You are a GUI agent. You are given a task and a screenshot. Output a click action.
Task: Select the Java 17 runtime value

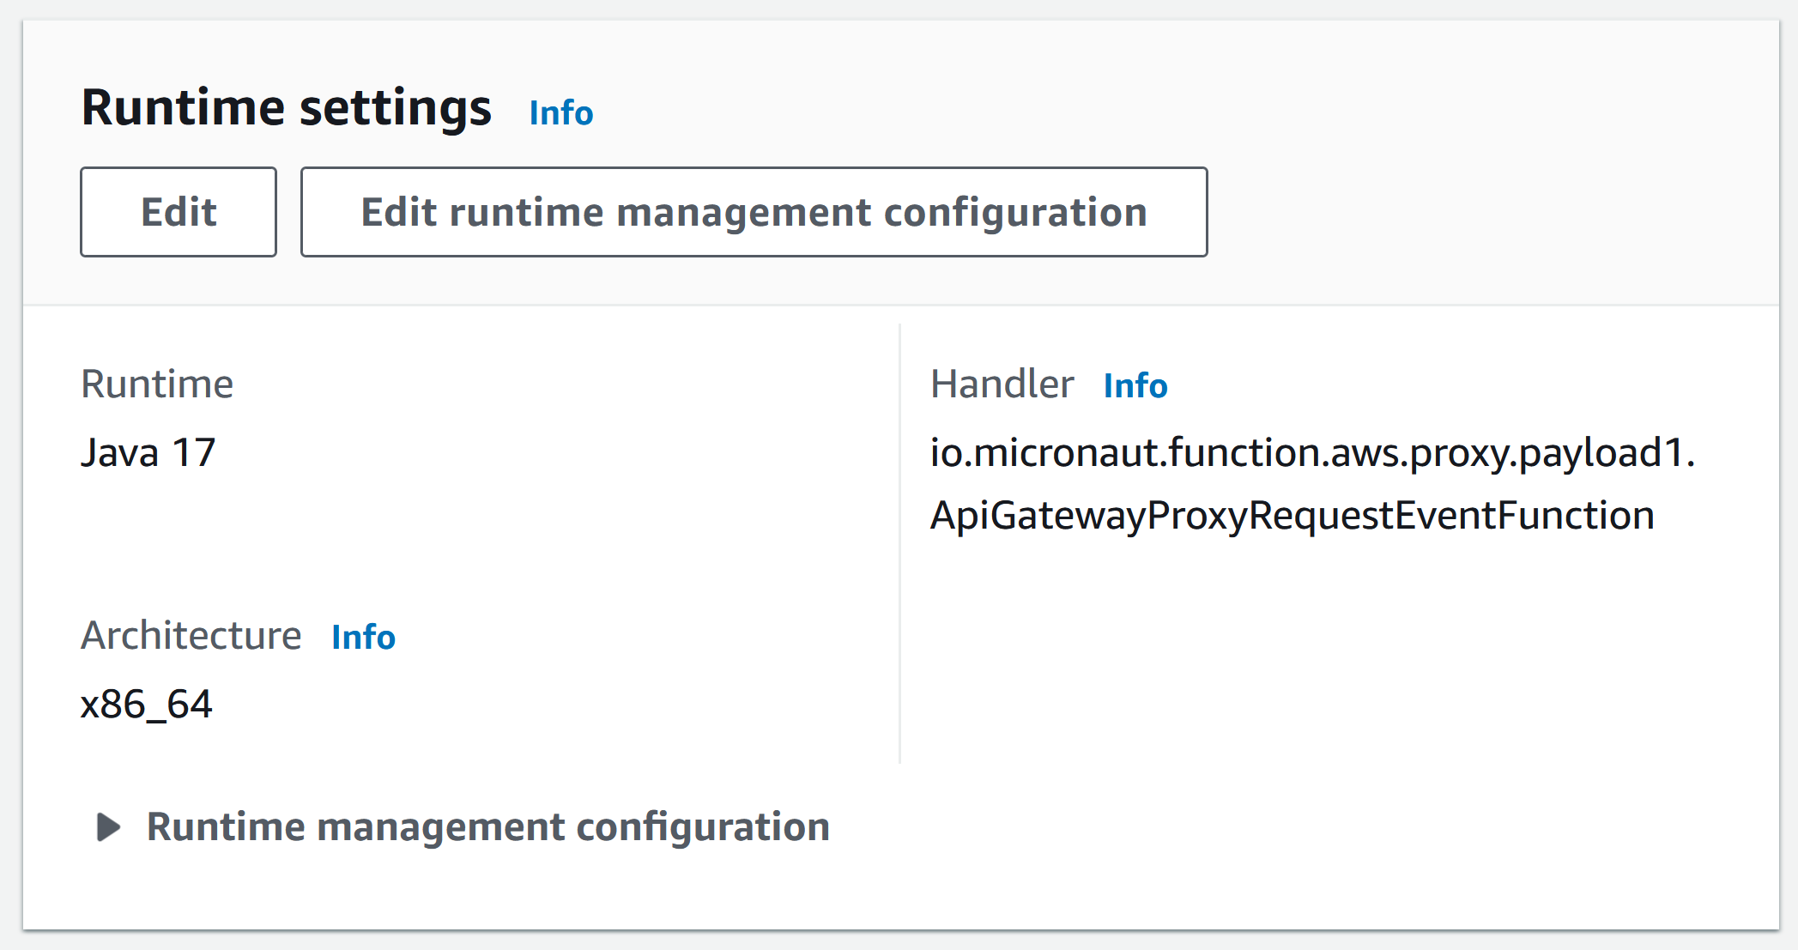pos(148,452)
